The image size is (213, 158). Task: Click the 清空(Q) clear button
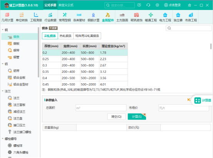(x=116, y=117)
